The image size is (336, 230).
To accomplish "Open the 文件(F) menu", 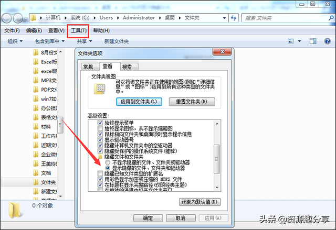I will (x=12, y=31).
